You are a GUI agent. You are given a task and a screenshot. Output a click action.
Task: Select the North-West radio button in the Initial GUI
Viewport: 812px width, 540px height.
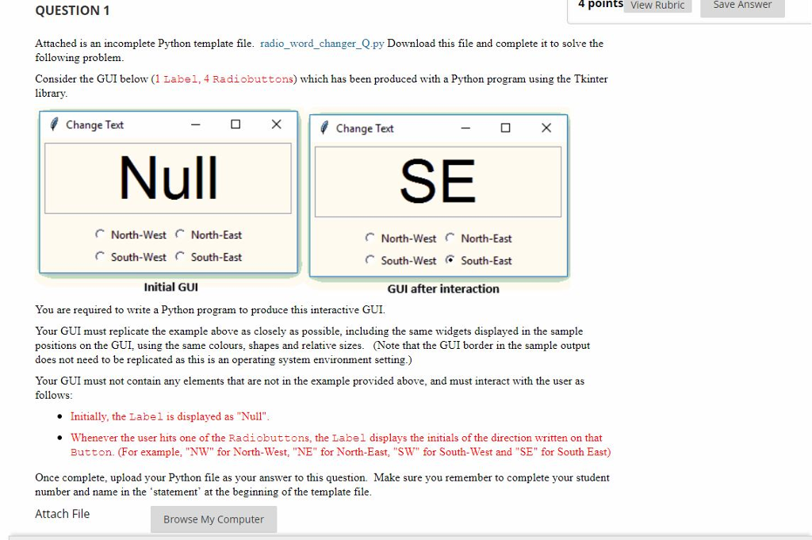coord(100,235)
